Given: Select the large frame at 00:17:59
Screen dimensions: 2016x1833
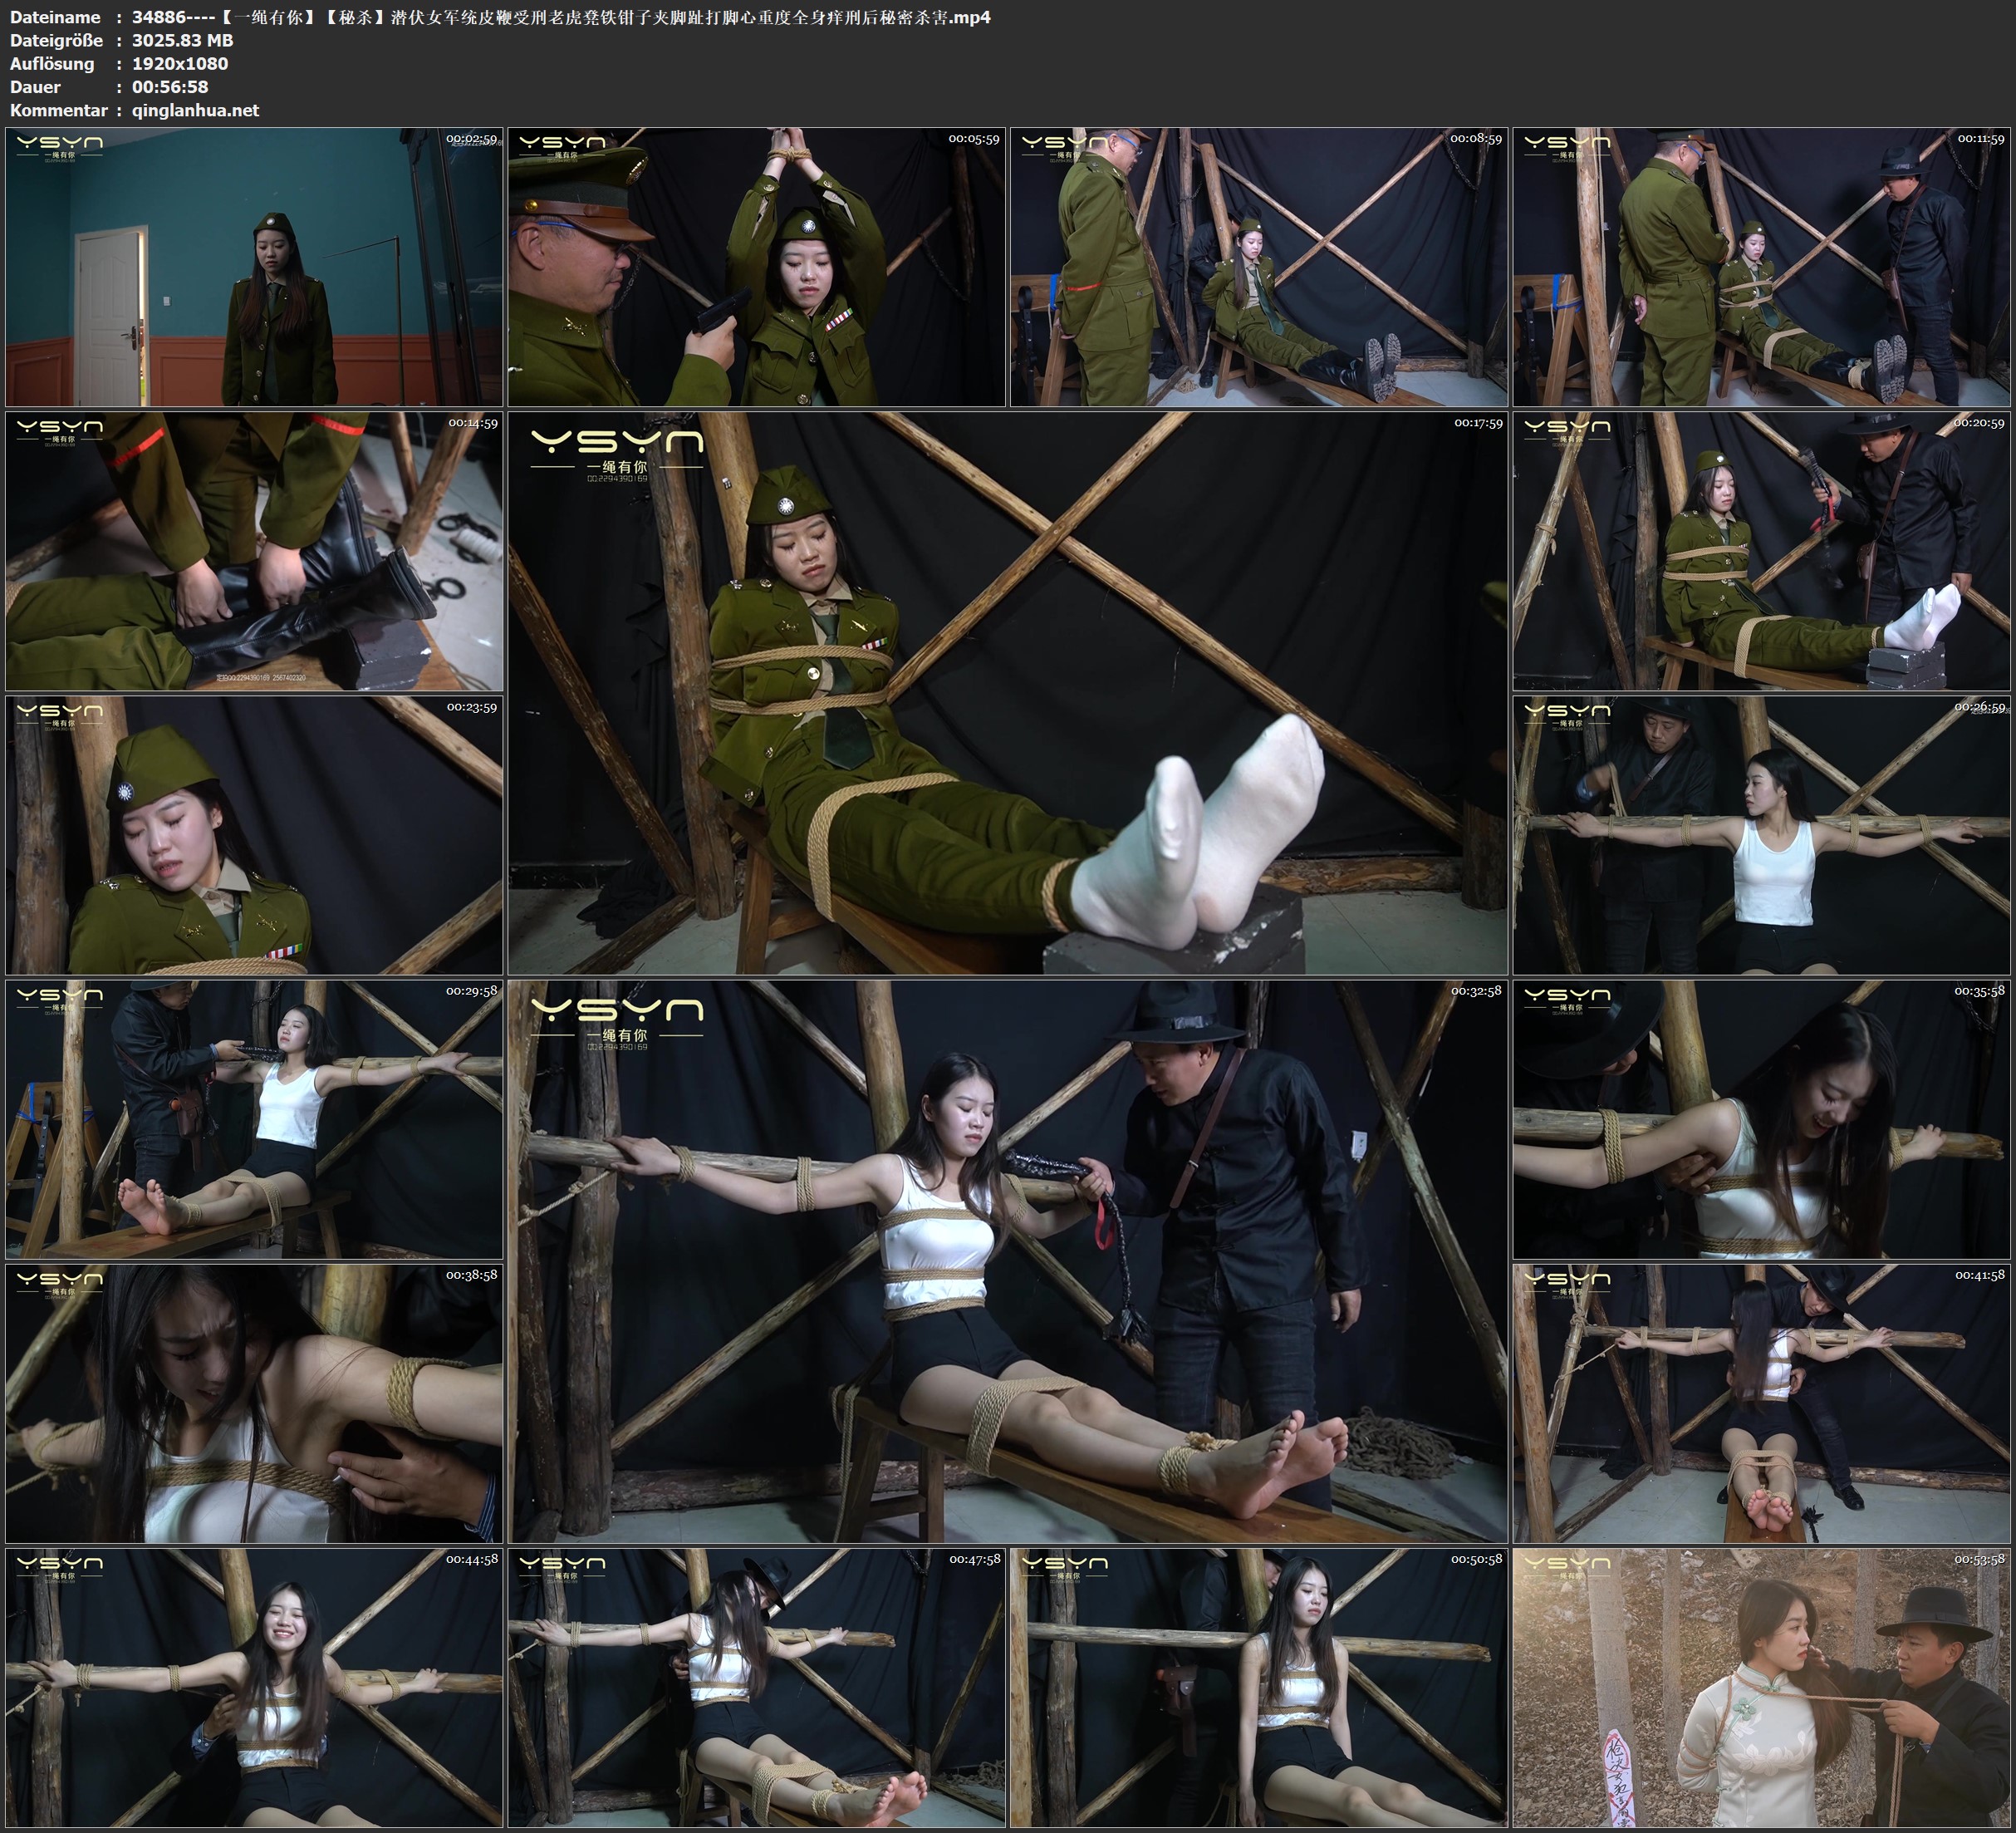Looking at the screenshot, I should 1007,693.
